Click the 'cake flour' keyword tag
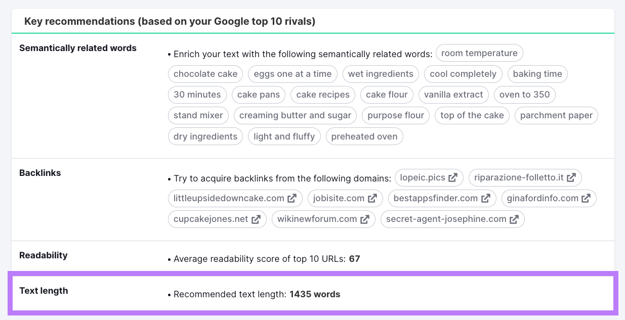This screenshot has height=320, width=625. coord(387,95)
